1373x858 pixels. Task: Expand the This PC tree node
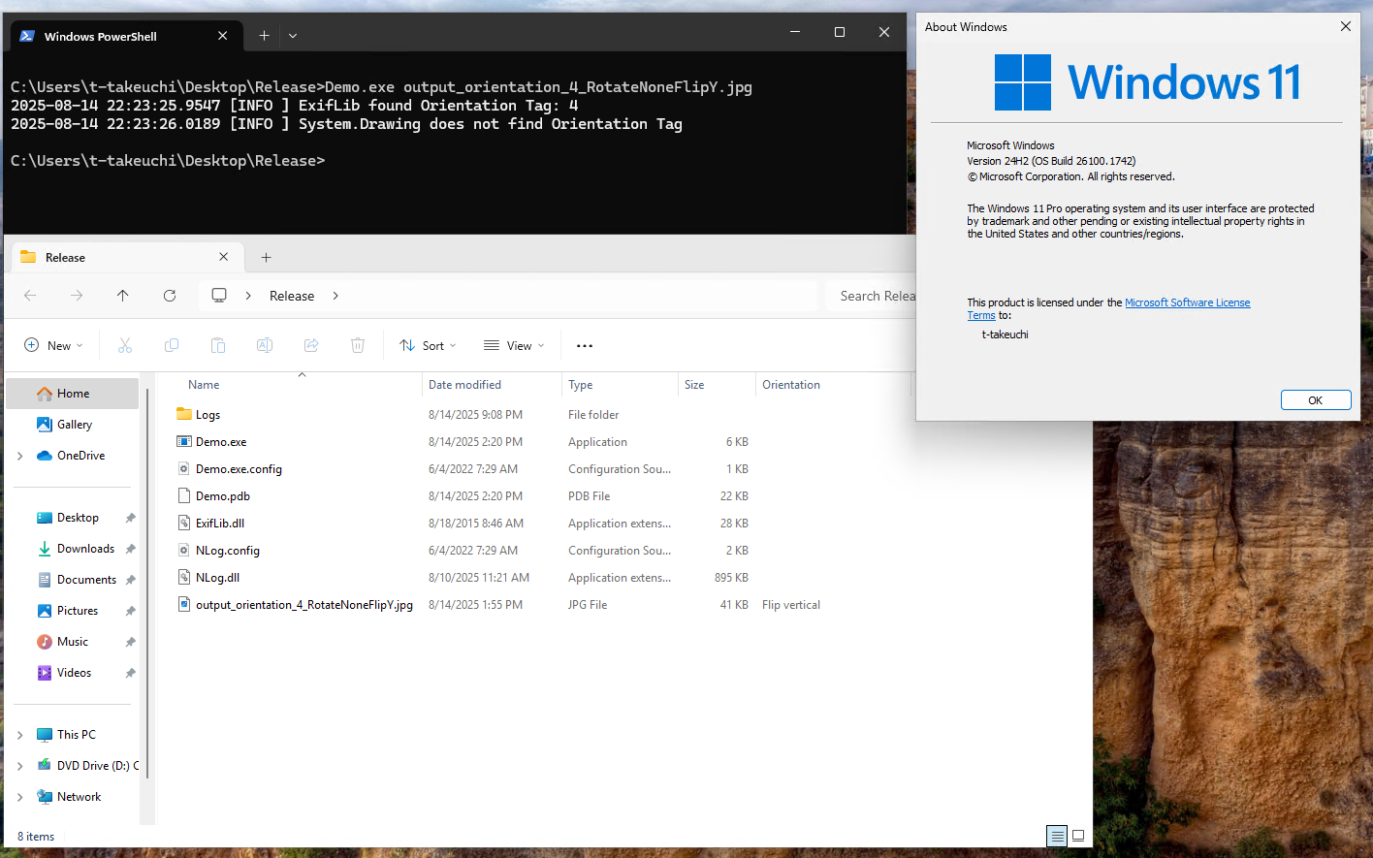click(20, 735)
